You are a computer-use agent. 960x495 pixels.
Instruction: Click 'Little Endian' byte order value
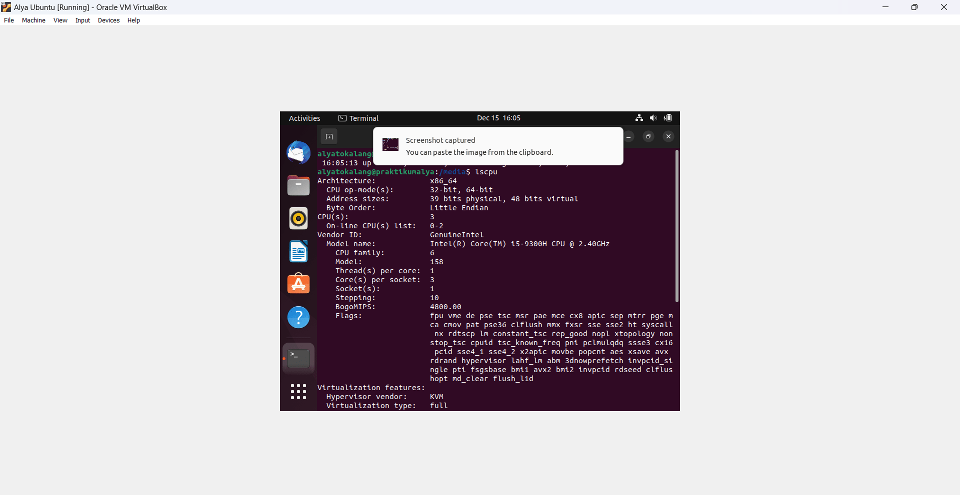459,208
